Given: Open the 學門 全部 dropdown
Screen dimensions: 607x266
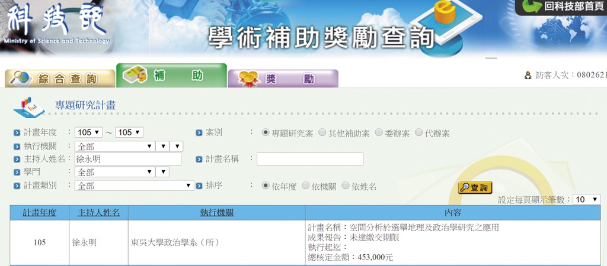Looking at the screenshot, I should pyautogui.click(x=114, y=172).
